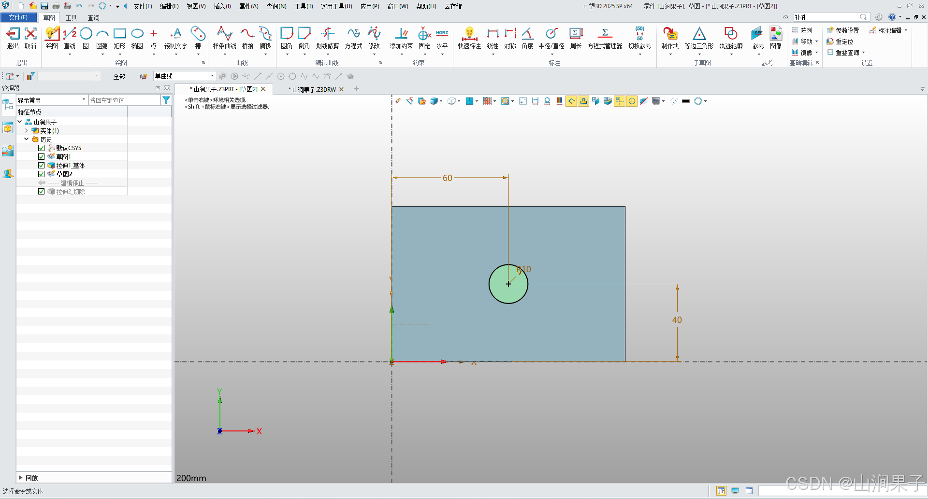
Task: Expand the 回放 playback section
Action: 21,478
